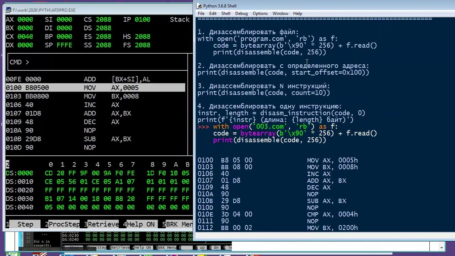The image size is (455, 256).
Task: Click the Step function key in AFD
Action: (x=25, y=224)
